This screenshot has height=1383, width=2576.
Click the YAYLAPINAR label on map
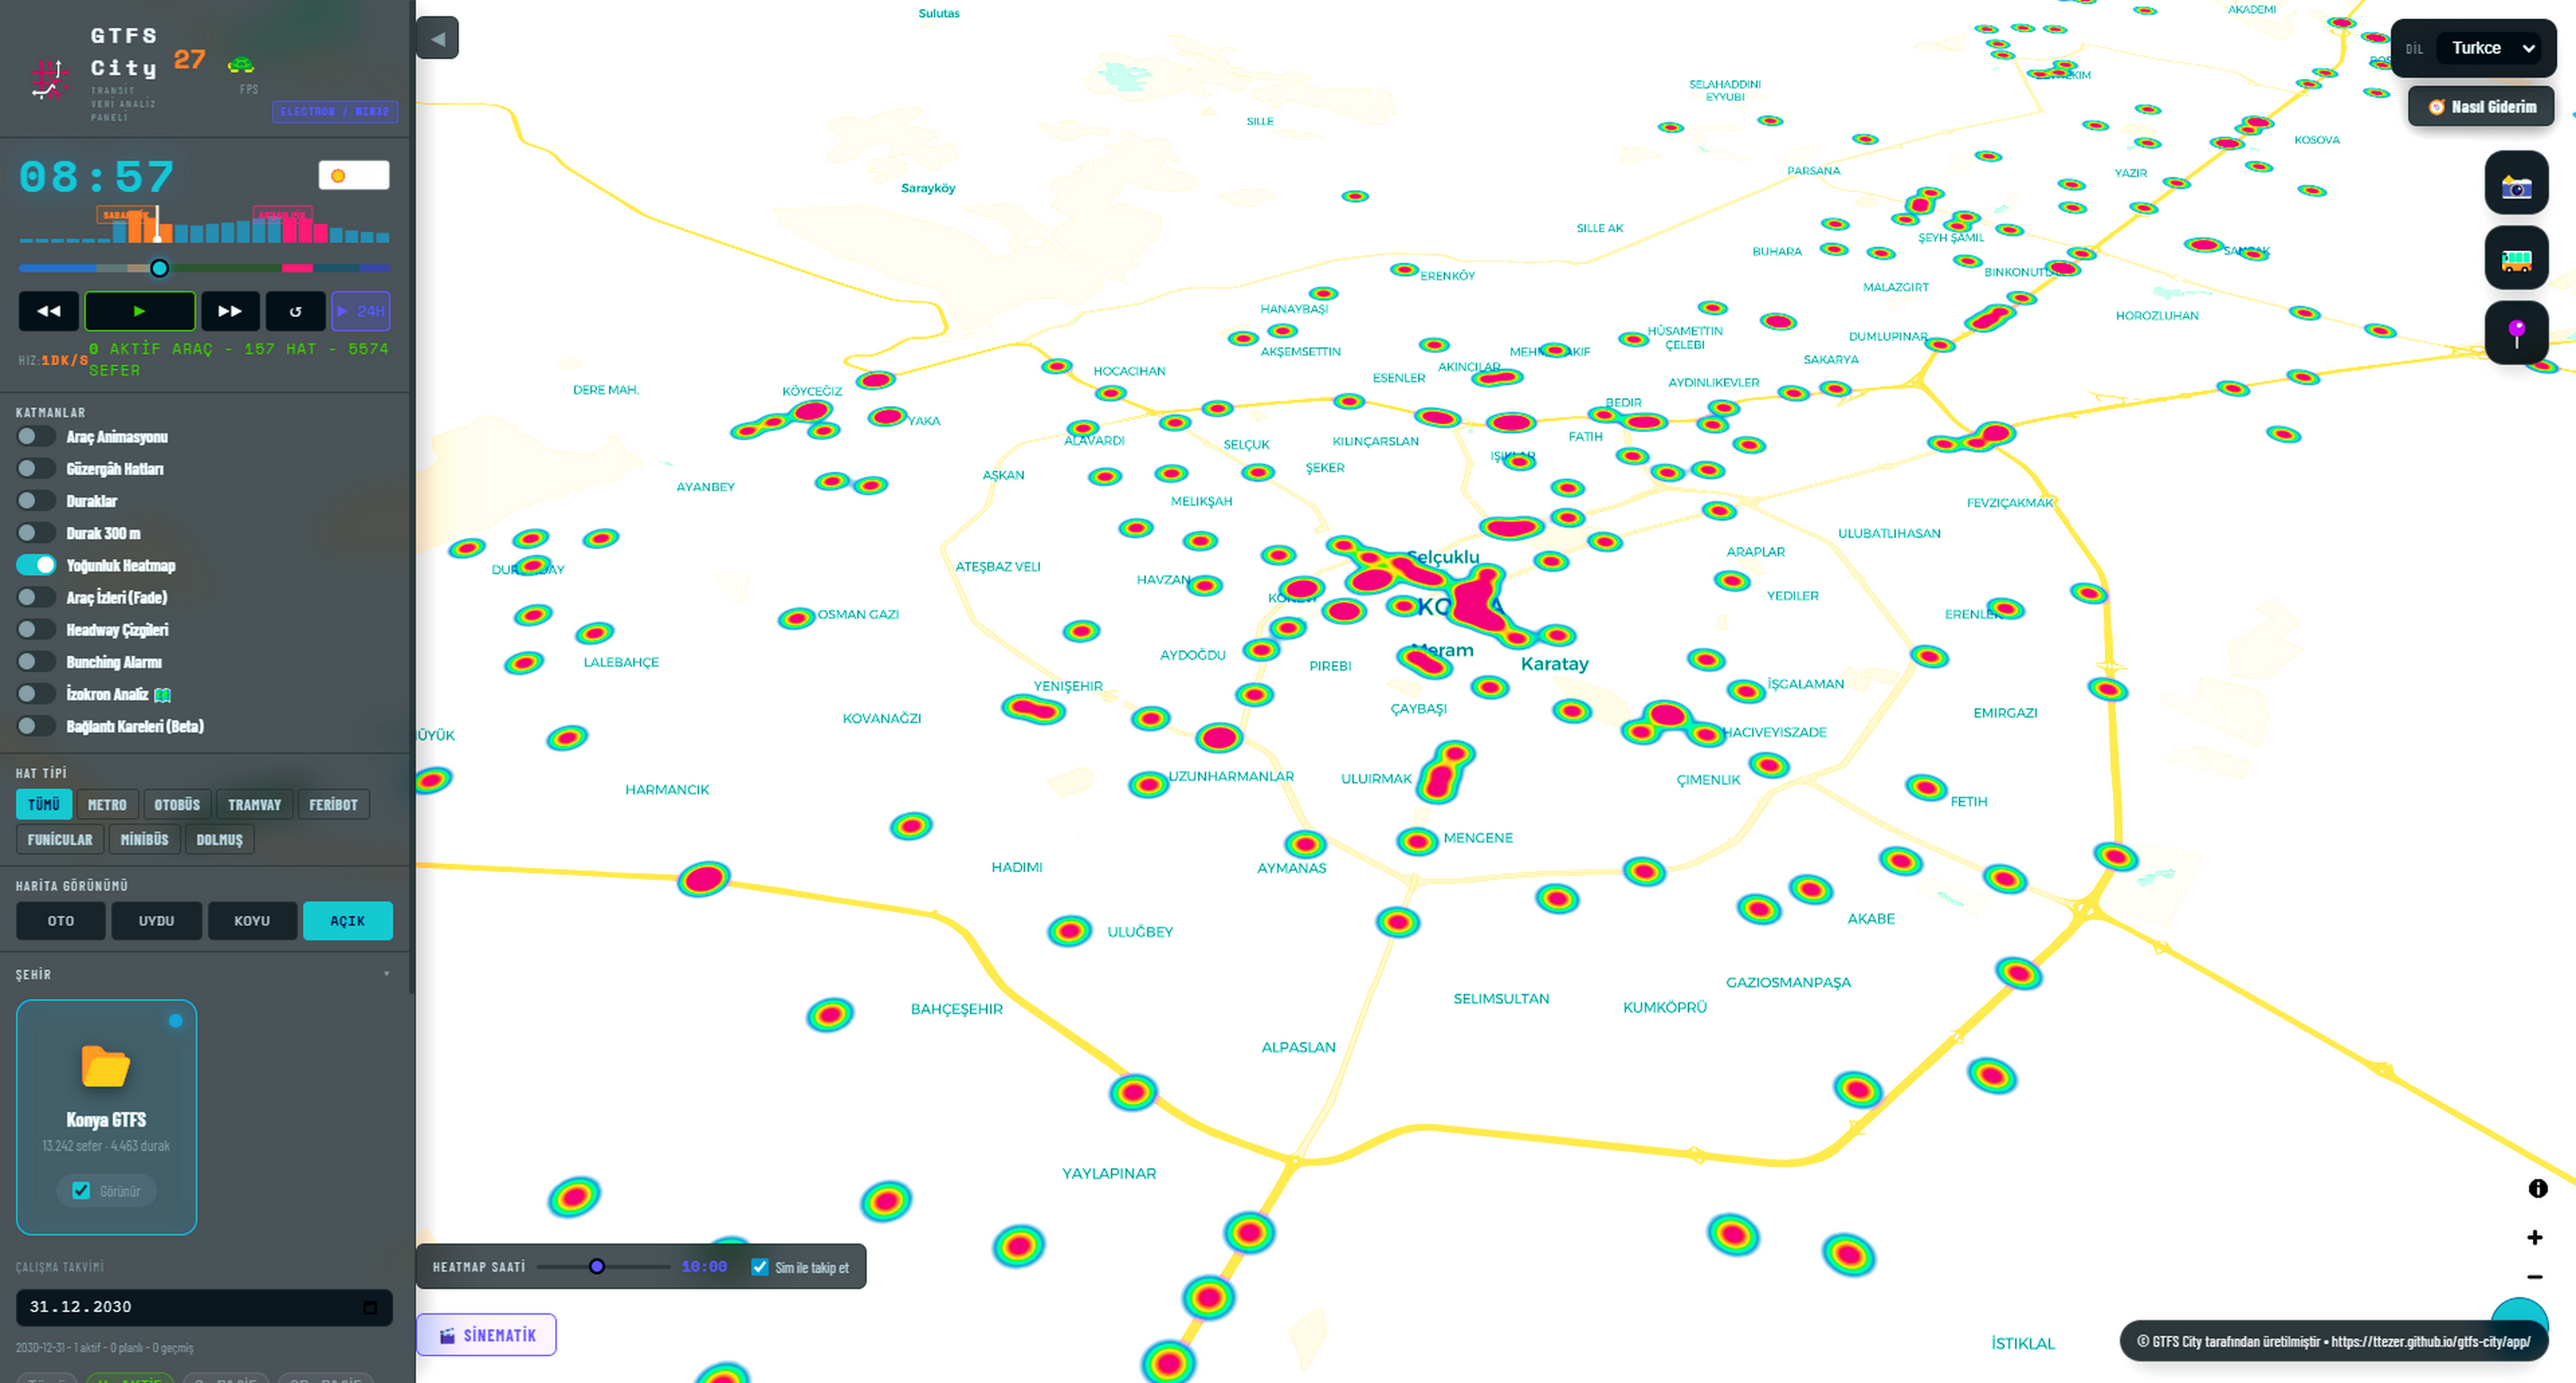(x=1109, y=1174)
